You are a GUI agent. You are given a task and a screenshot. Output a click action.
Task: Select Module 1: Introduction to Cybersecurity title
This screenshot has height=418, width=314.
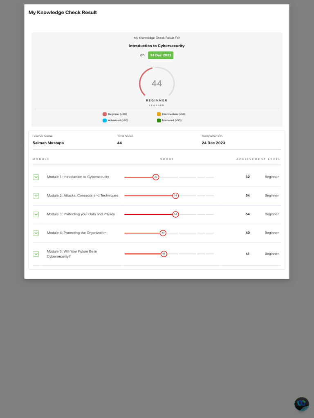coord(78,177)
